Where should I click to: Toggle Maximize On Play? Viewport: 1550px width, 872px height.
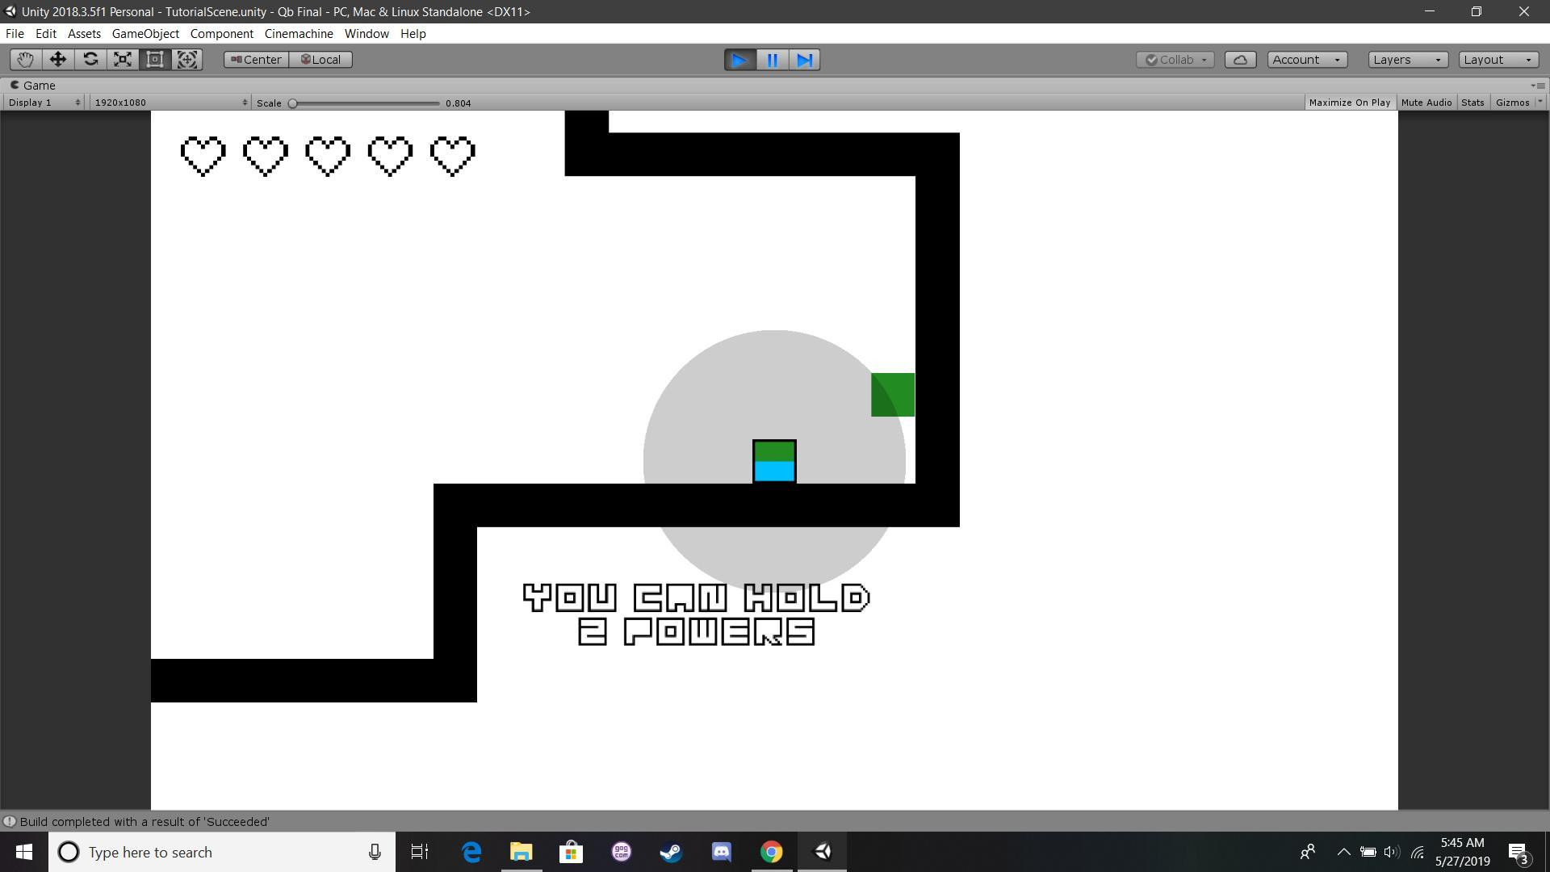tap(1349, 103)
